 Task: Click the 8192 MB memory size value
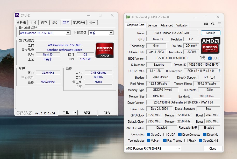159,96
